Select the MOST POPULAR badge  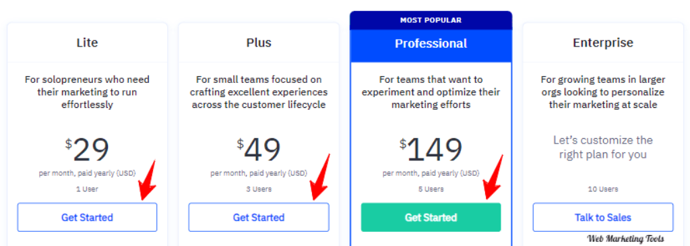click(x=431, y=20)
